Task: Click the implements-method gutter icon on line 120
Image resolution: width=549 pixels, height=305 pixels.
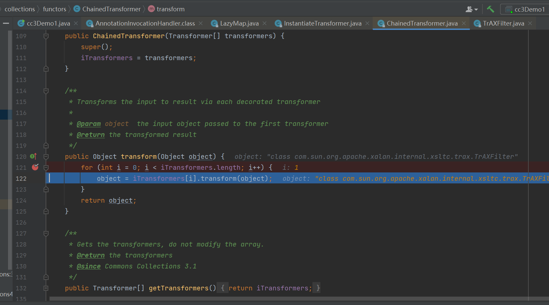Action: pyautogui.click(x=33, y=156)
